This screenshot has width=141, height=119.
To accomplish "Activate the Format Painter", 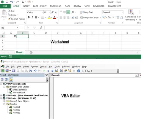I will point(16,19).
